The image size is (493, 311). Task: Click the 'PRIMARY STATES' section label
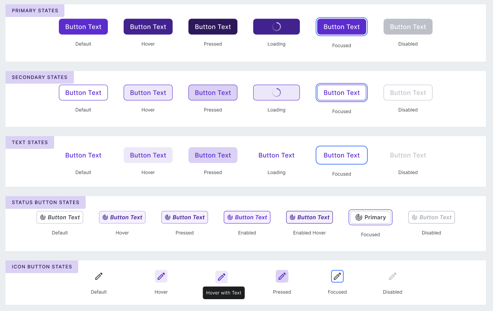[35, 11]
